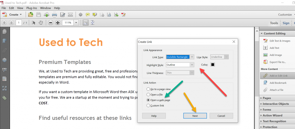295x129 pixels.
Task: Open the Highlight Style dropdown
Action: tap(180, 65)
